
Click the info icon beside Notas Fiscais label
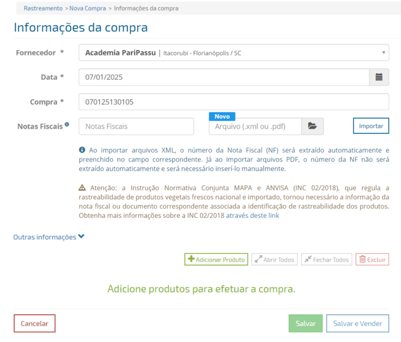[x=67, y=124]
